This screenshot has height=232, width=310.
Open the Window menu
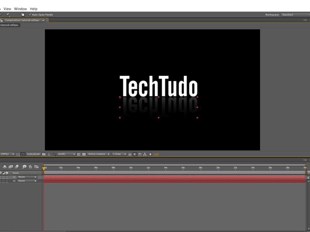20,9
